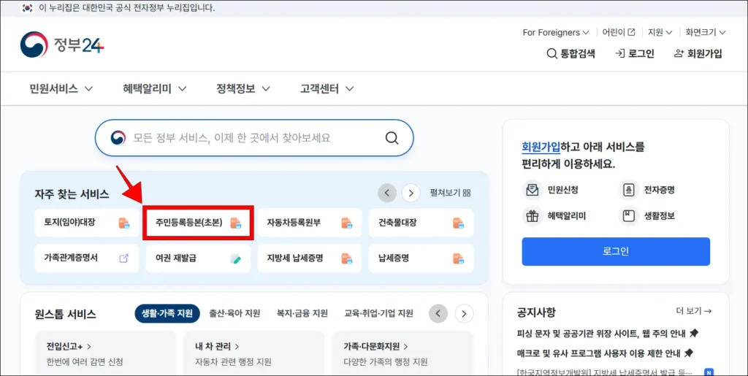The width and height of the screenshot is (748, 376).
Task: Select the 생활·가족 지원 tab
Action: [x=167, y=313]
